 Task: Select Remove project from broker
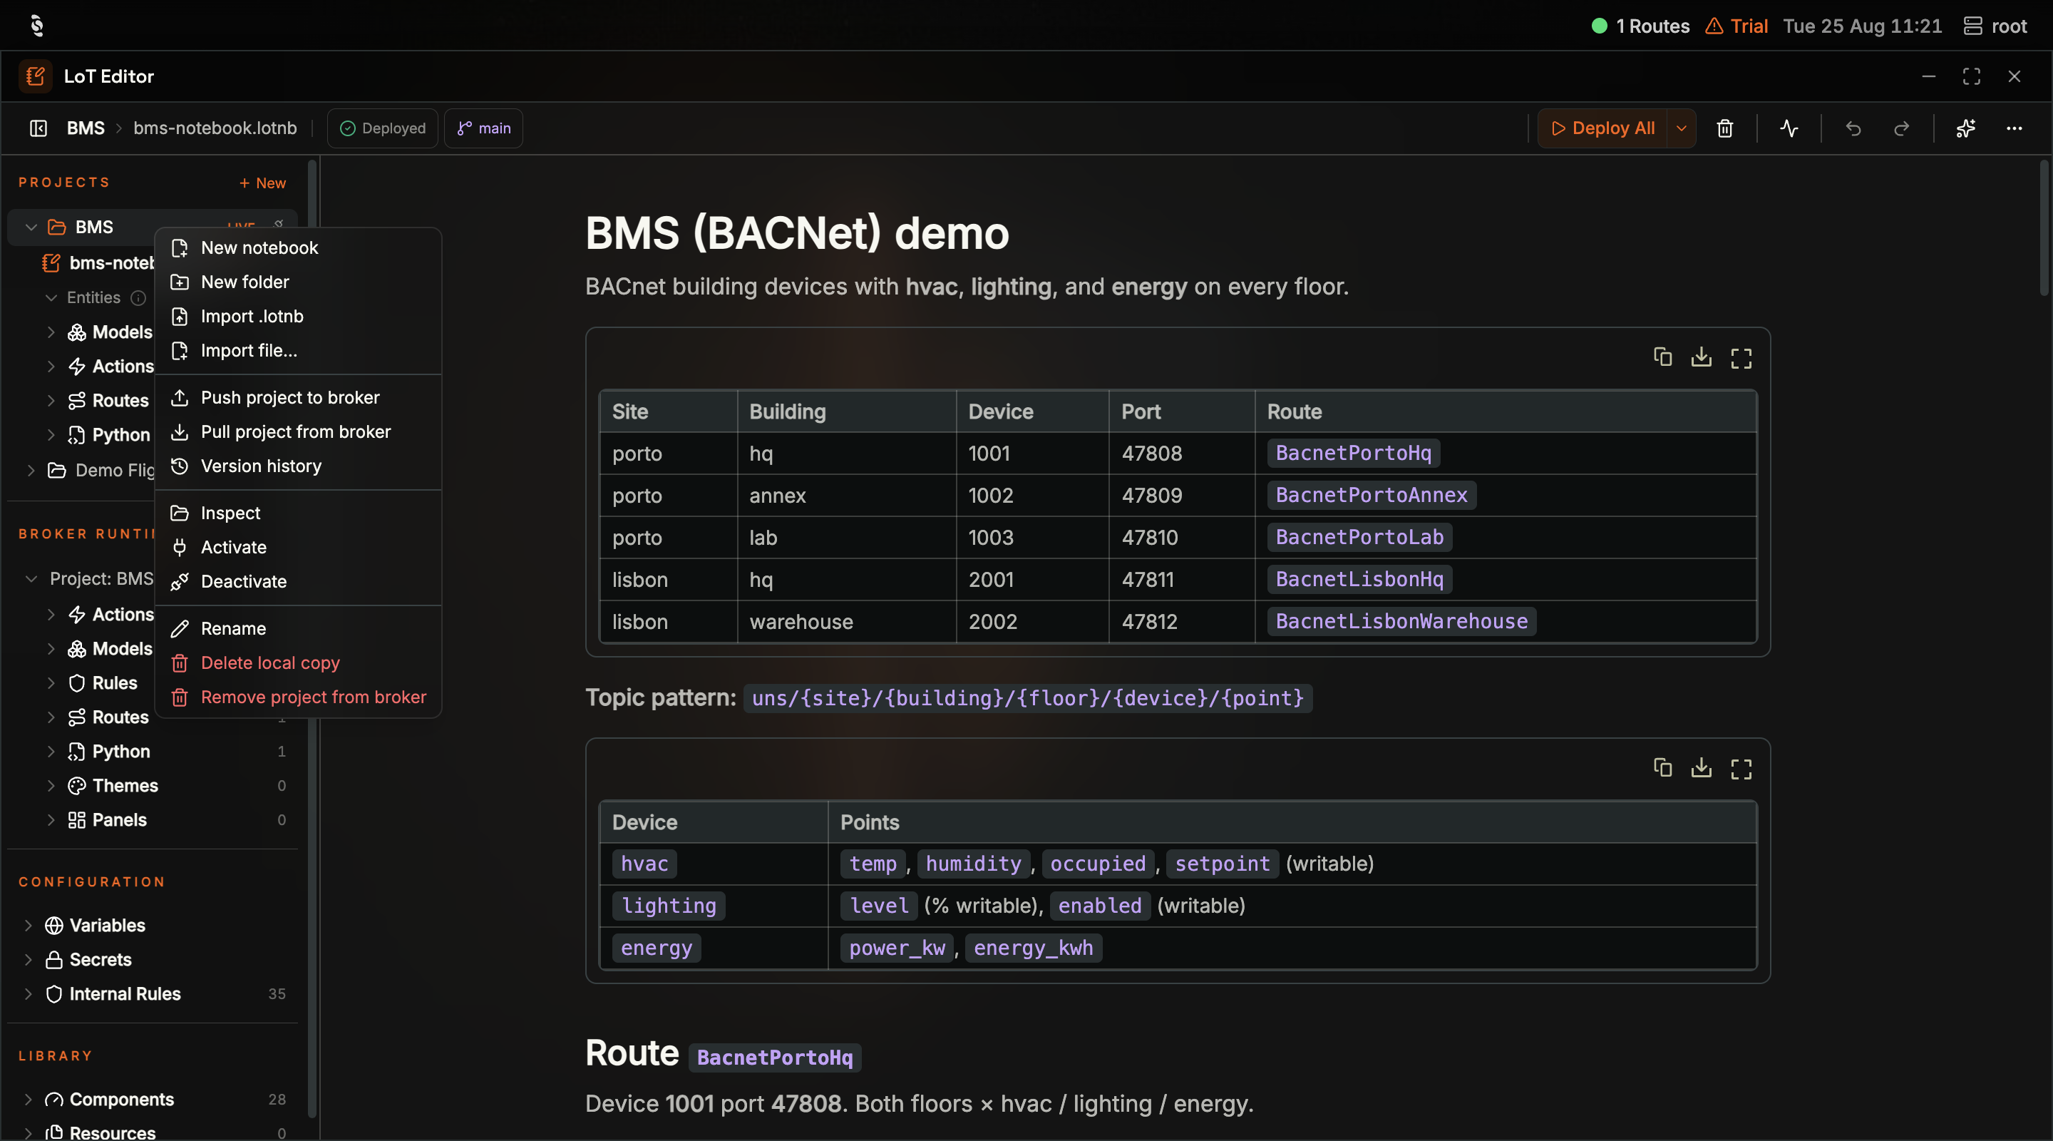click(298, 697)
